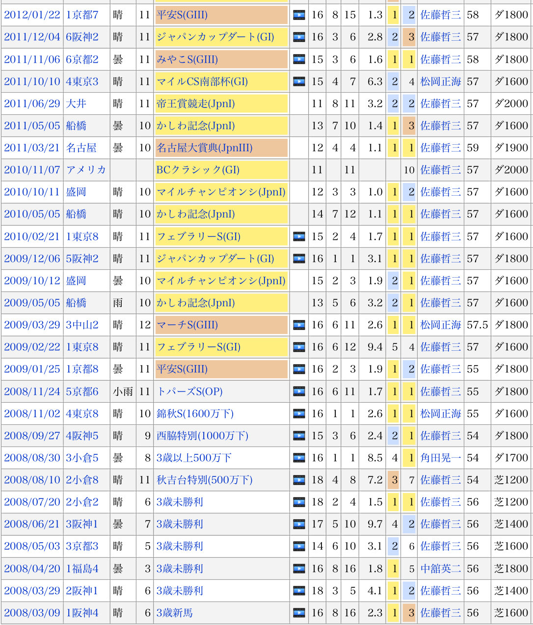Image resolution: width=533 pixels, height=625 pixels.
Task: Select weight cell 57.5
Action: pyautogui.click(x=477, y=325)
